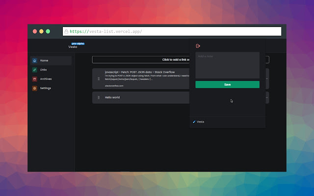Click the Home icon in sidebar
Image resolution: width=314 pixels, height=196 pixels.
35,61
